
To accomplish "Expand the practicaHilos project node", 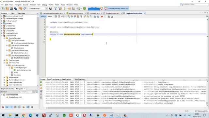I will click(x=2, y=26).
